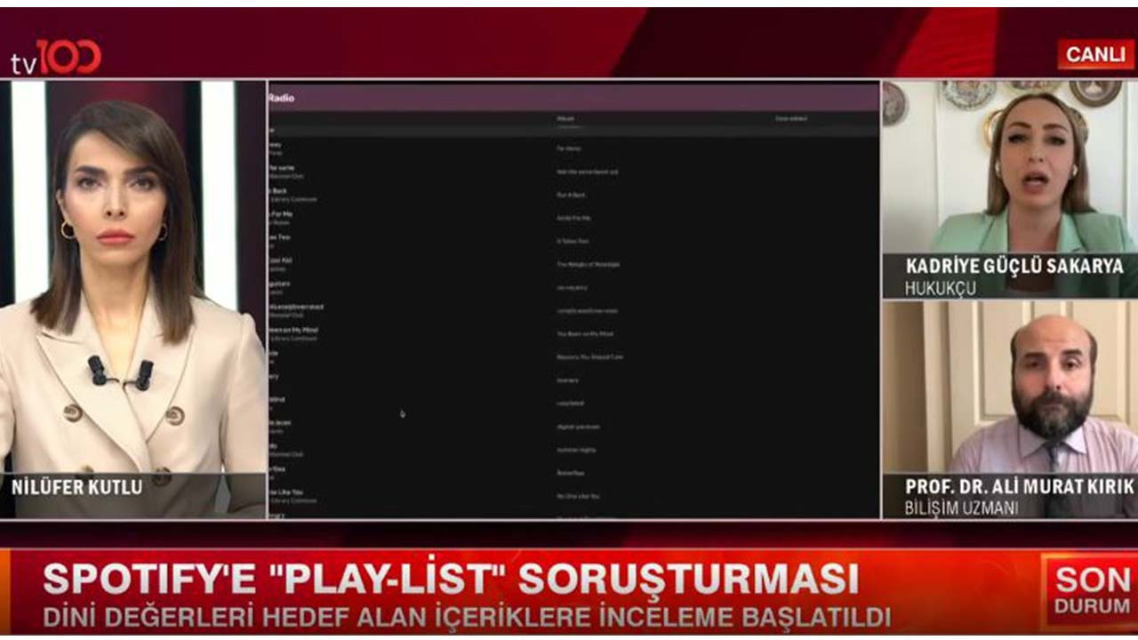Screen dimensions: 1138x640
Task: Click the NİLÜFER KUTLU name caption
Action: 76,487
